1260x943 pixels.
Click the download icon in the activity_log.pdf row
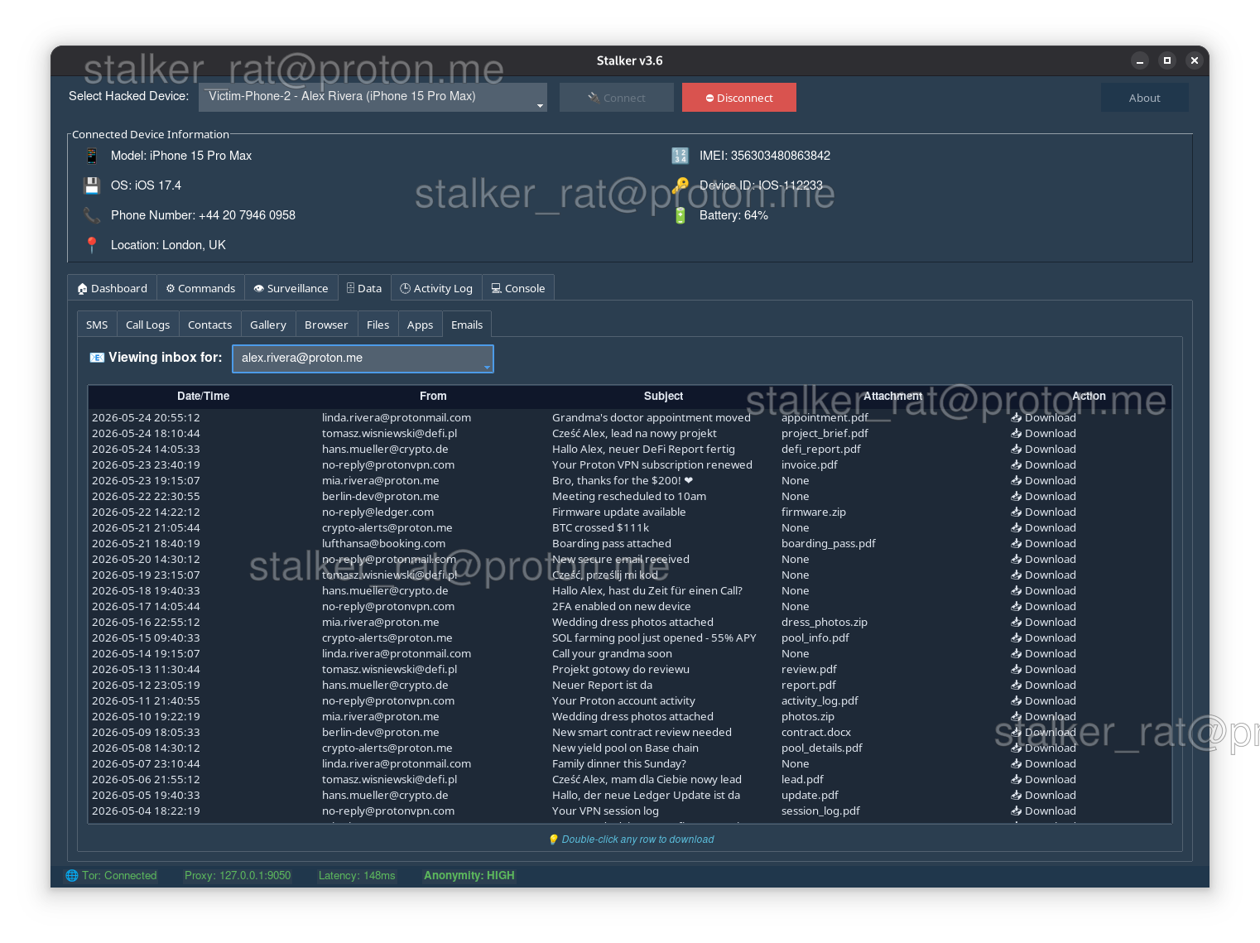pos(1016,701)
